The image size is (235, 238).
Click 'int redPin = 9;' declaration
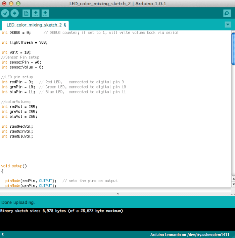coord(17,82)
